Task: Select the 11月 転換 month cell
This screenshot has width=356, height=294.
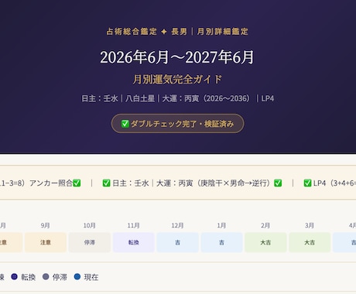Action: coord(134,242)
